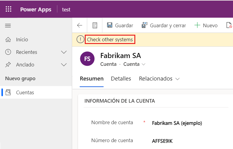The width and height of the screenshot is (233, 149).
Task: Click the Guardar y cerrar icon
Action: pyautogui.click(x=145, y=25)
